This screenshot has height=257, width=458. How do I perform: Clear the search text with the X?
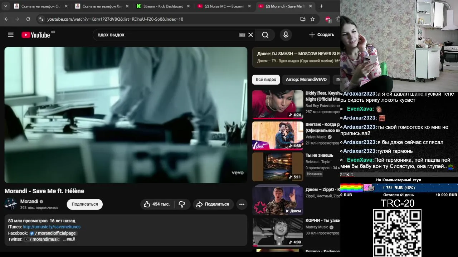[x=250, y=35]
